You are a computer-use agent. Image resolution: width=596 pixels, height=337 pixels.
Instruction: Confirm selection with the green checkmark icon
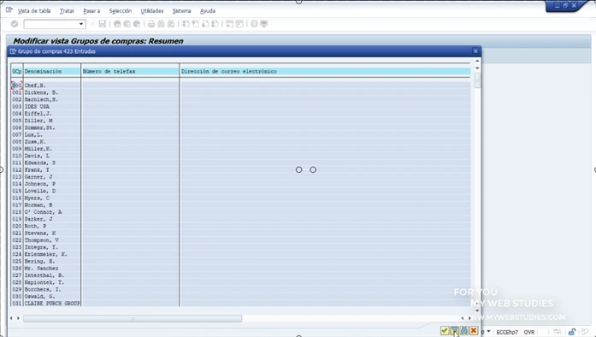point(445,330)
